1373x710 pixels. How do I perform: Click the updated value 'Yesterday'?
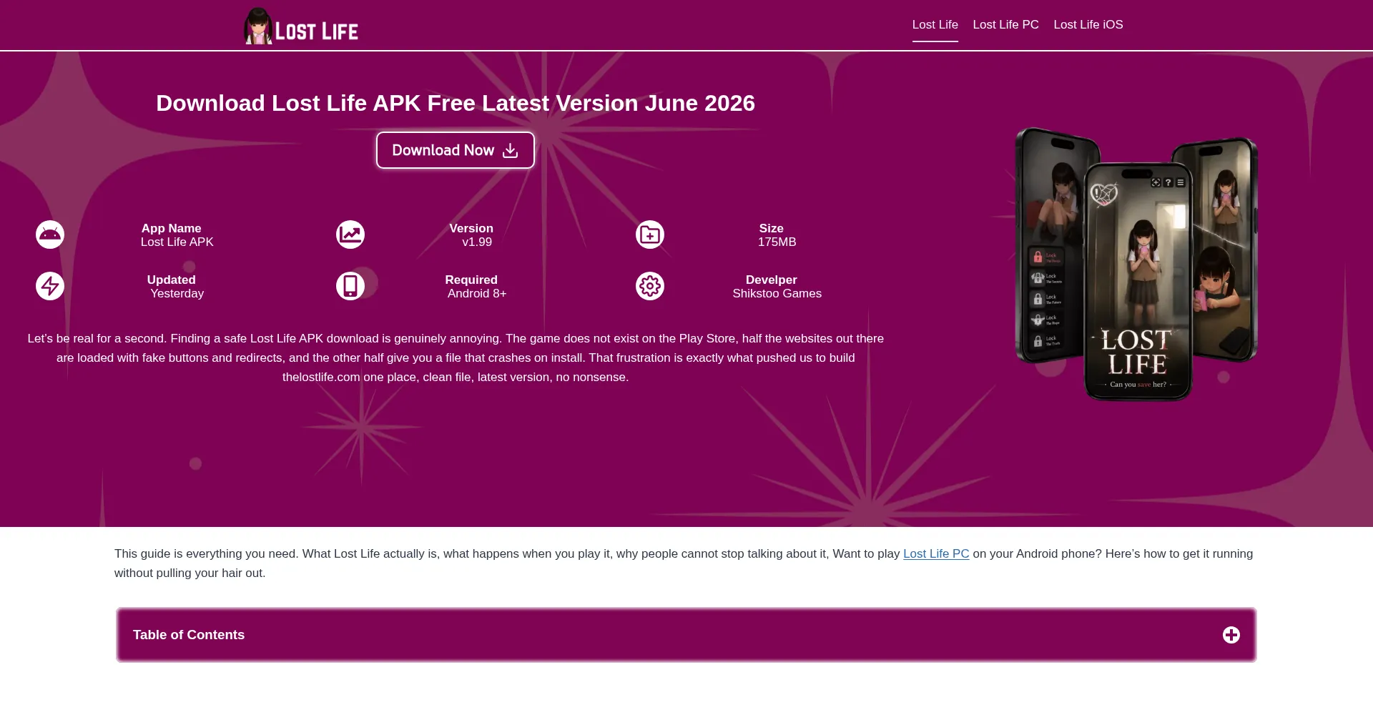coord(177,293)
